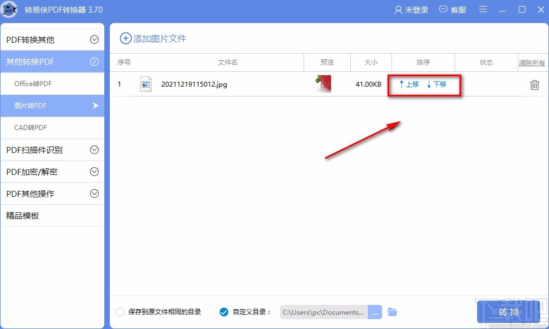Select the 保存到原文件相同的目录 radio button

pyautogui.click(x=119, y=311)
